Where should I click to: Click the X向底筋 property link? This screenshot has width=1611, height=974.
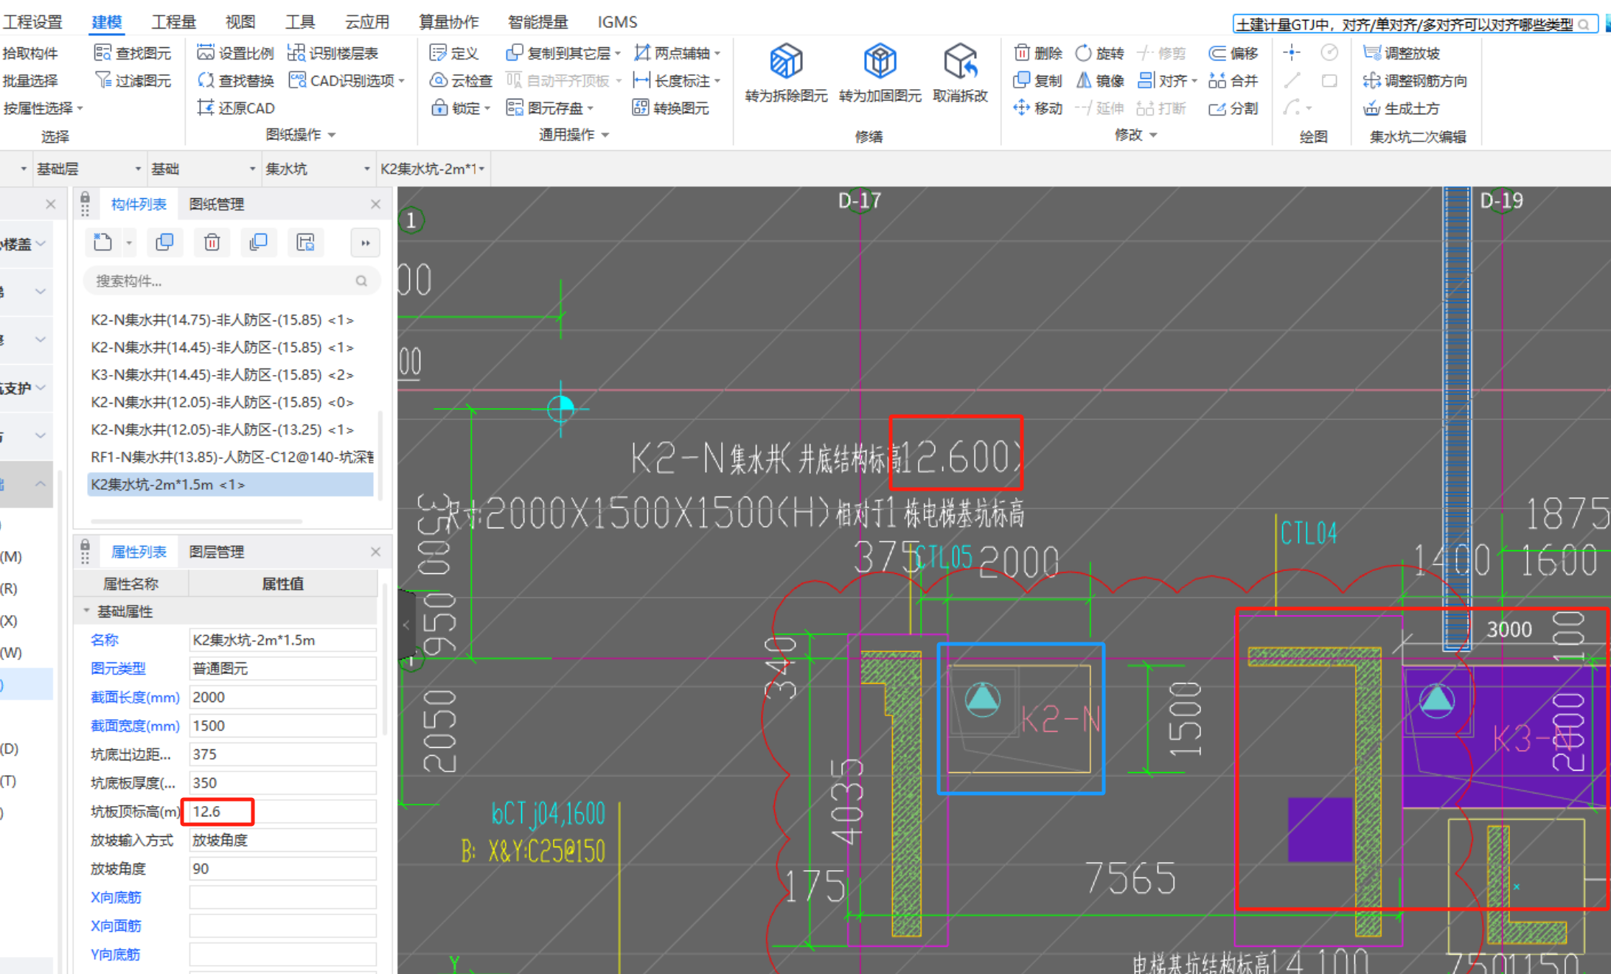pyautogui.click(x=116, y=897)
